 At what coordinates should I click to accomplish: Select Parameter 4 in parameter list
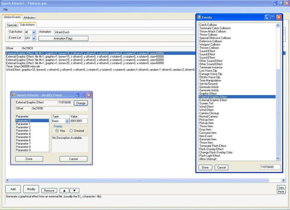[32, 134]
